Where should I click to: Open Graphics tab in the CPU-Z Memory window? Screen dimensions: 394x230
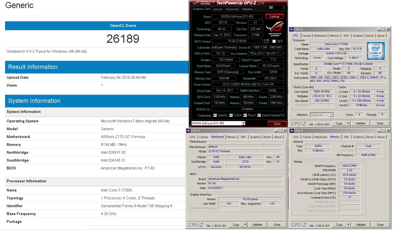click(358, 137)
